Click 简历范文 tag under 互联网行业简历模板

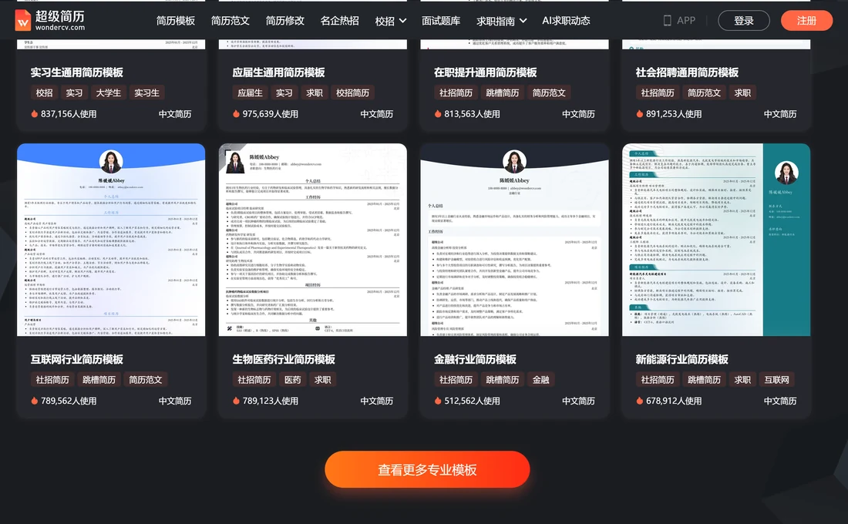pos(146,380)
